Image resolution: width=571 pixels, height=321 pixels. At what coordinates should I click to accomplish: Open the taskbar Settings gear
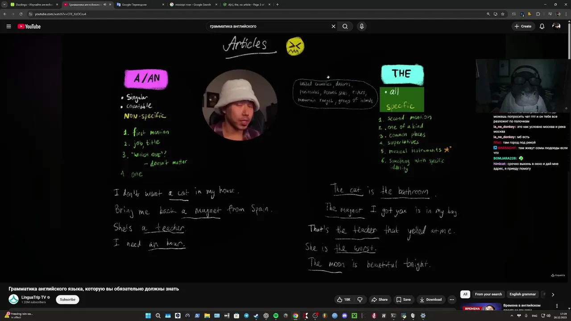[x=423, y=316]
